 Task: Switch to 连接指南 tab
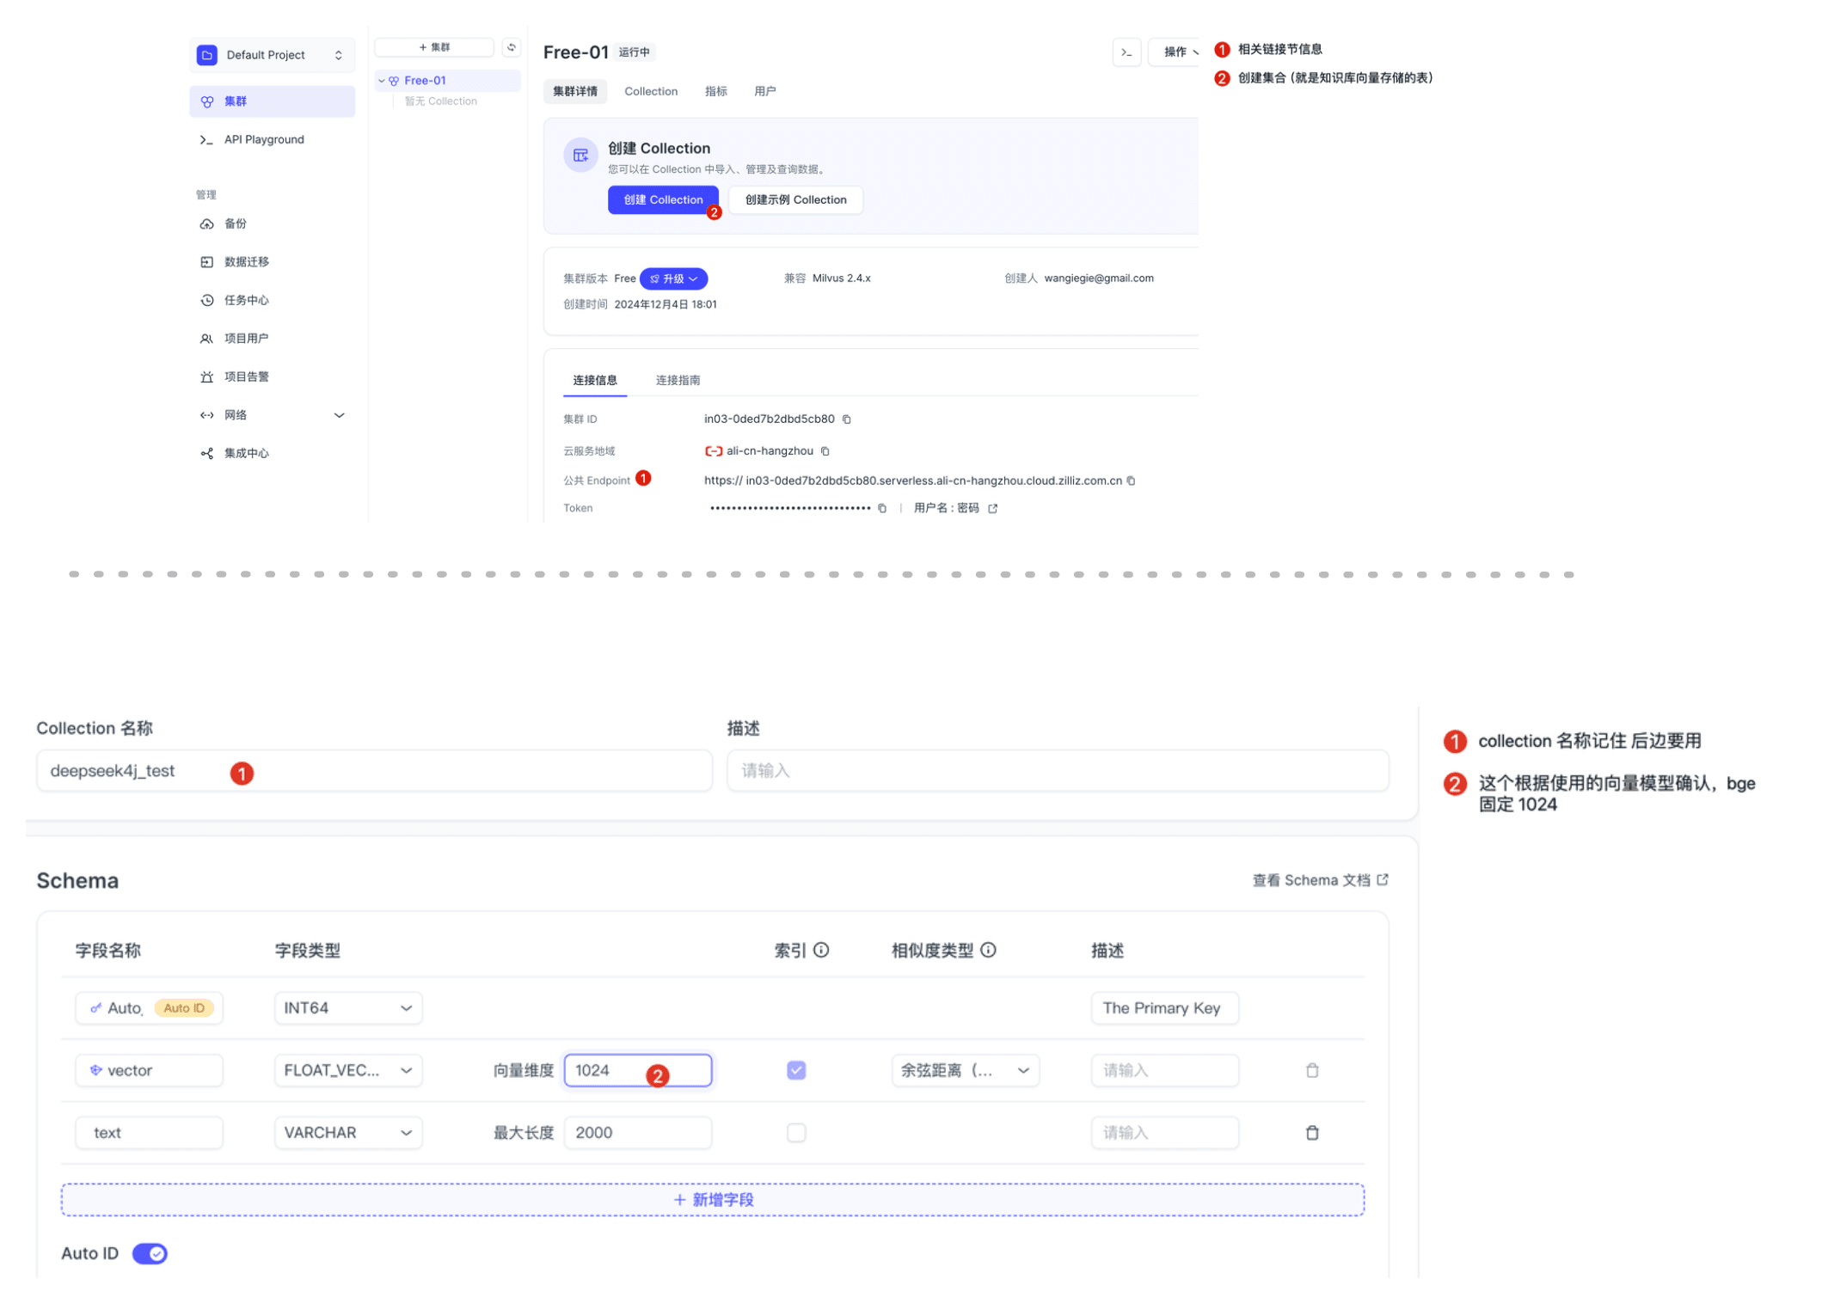[x=678, y=380]
